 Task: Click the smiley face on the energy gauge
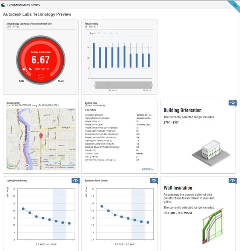point(41,77)
